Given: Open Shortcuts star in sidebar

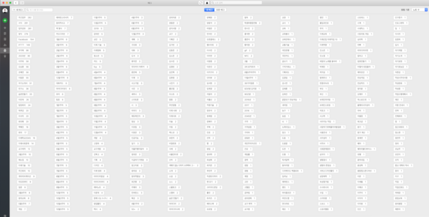Looking at the screenshot, I should [5, 28].
